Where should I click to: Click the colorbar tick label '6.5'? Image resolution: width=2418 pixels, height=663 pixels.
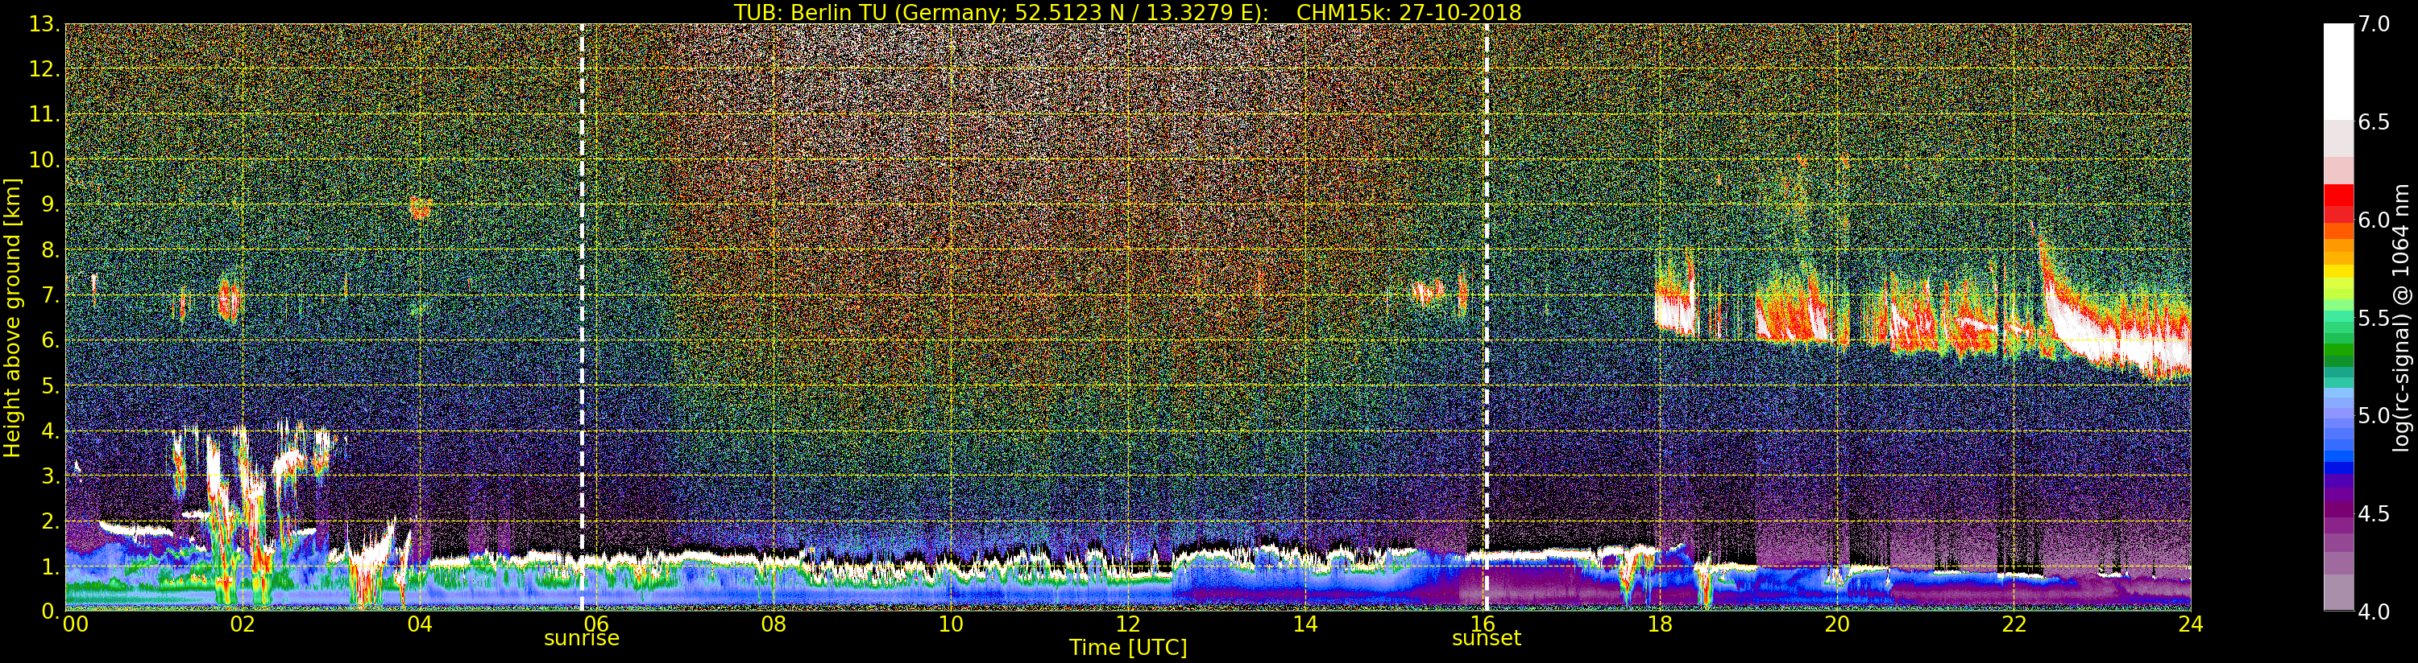tap(2374, 122)
